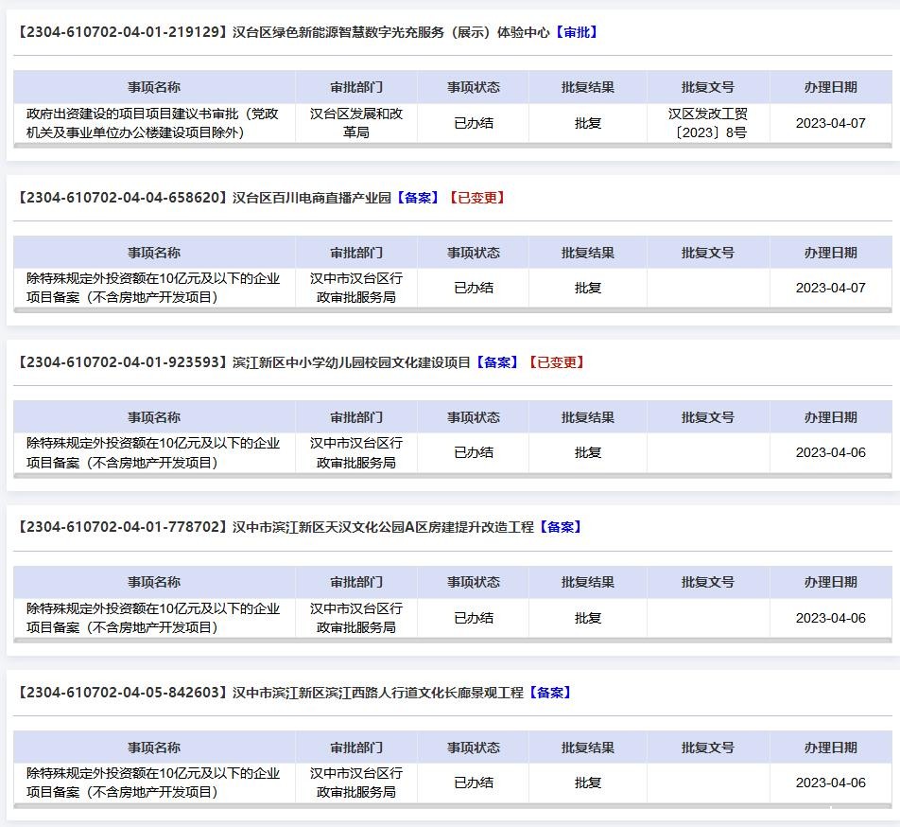900x827 pixels.
Task: Open 滨江新区中小学幼儿园校园文化建设项目 title
Action: pyautogui.click(x=244, y=362)
